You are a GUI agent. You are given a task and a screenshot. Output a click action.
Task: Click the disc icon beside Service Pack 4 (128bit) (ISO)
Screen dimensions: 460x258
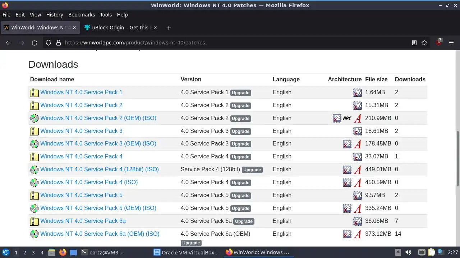point(34,169)
